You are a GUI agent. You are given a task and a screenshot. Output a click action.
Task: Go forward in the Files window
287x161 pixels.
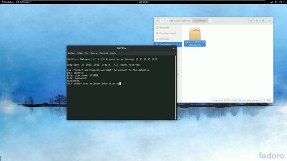coord(162,21)
